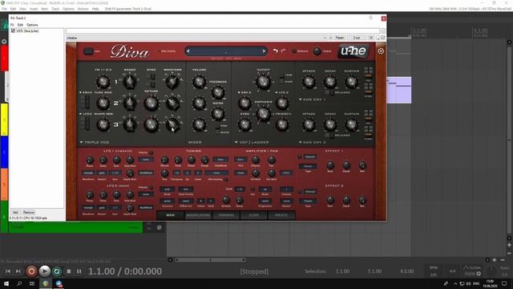Jump to project end in transport

[x=18, y=271]
